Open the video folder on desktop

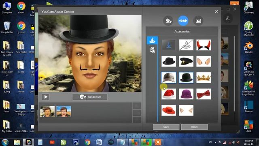(21, 87)
